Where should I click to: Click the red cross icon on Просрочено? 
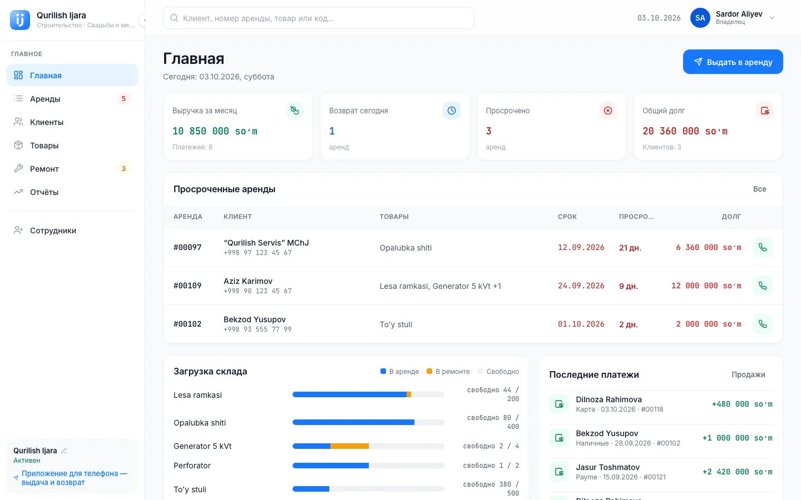click(x=608, y=111)
